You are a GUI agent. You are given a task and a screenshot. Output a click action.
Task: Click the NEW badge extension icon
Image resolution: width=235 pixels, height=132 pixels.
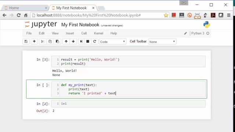pyautogui.click(x=197, y=16)
